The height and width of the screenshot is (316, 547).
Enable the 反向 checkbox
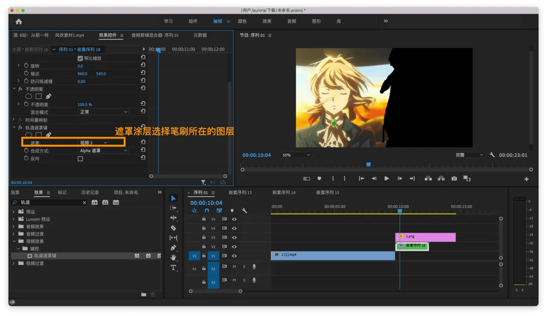coord(80,159)
